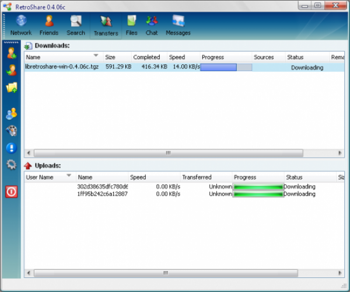
Task: Open the Files page
Action: (131, 26)
